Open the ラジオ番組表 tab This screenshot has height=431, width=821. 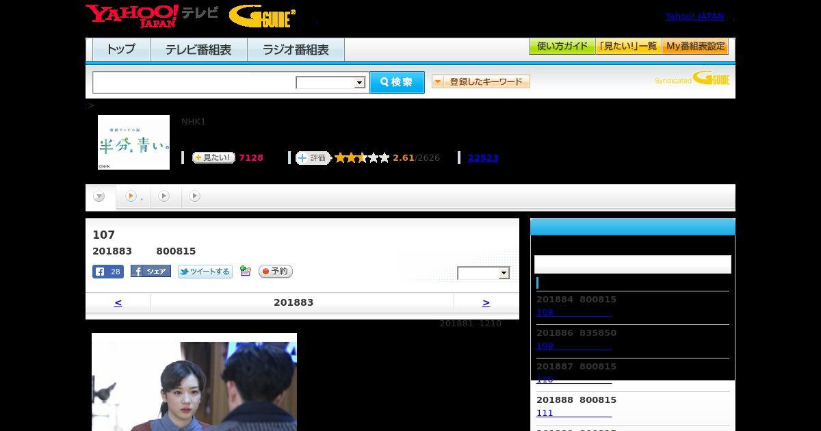pos(296,49)
